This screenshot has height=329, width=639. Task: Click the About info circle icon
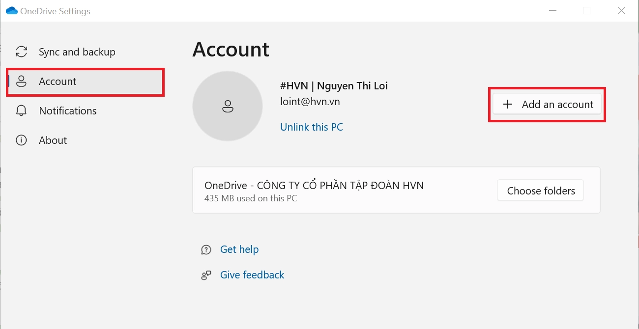tap(21, 140)
